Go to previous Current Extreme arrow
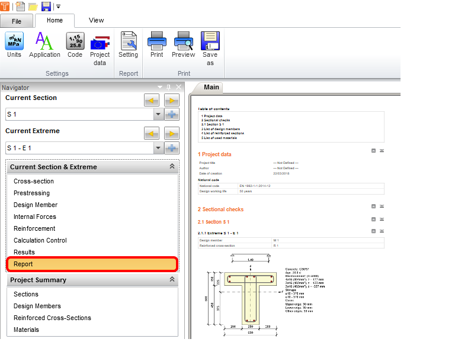Image resolution: width=474 pixels, height=355 pixels. tap(151, 133)
